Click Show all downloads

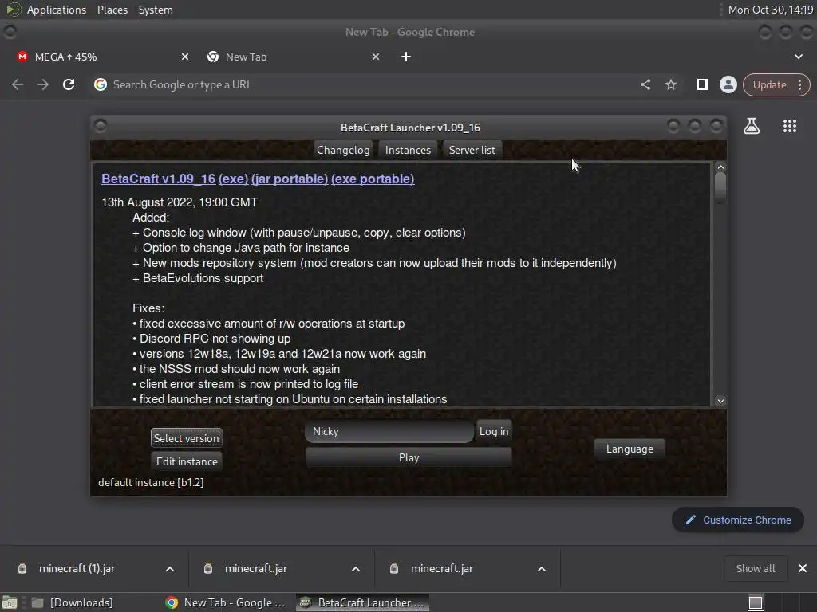pyautogui.click(x=755, y=568)
